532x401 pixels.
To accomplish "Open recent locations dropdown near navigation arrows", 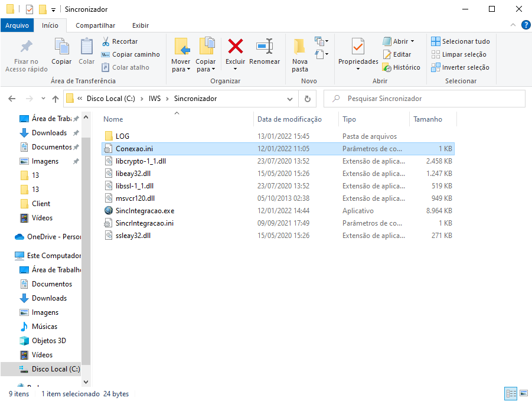I will pos(43,99).
